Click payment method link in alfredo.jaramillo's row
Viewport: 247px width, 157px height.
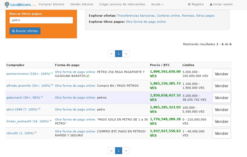click(75, 86)
